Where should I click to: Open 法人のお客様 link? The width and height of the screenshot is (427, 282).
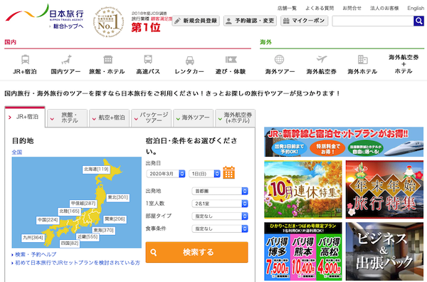click(384, 9)
